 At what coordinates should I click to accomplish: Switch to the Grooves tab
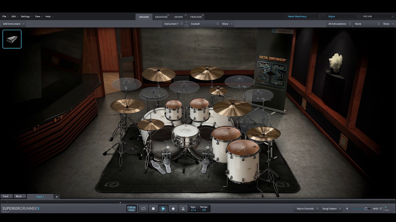pos(161,17)
